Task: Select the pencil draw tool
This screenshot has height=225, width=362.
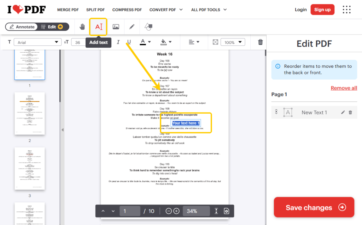Action: click(132, 27)
